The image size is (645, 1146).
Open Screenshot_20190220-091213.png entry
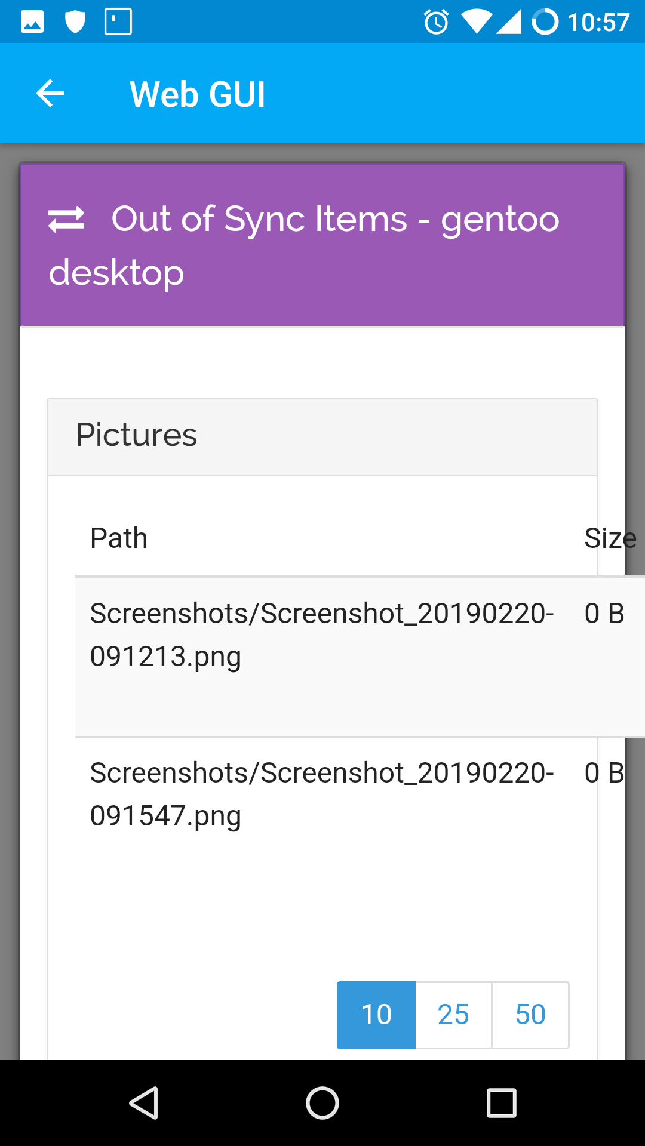pos(322,634)
